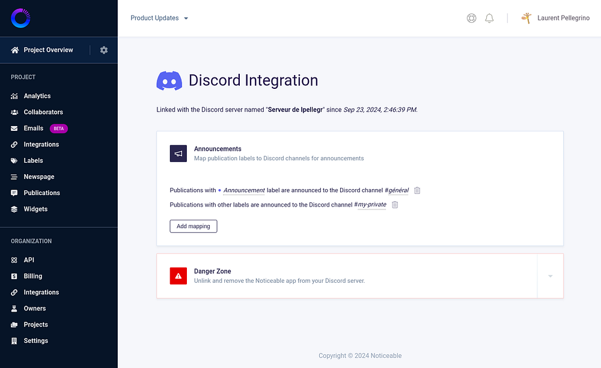Delete the #my-private channel mapping
Image resolution: width=601 pixels, height=368 pixels.
[x=395, y=205]
